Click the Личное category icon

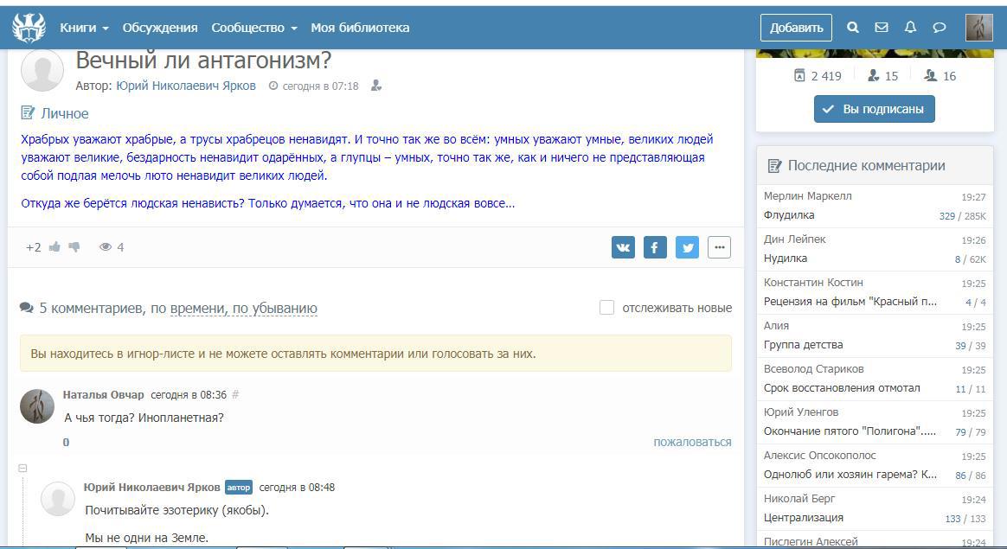[x=28, y=113]
